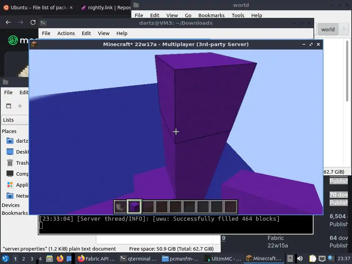Open File menu in qterminal window
352x264 pixels.
[x=46, y=33]
